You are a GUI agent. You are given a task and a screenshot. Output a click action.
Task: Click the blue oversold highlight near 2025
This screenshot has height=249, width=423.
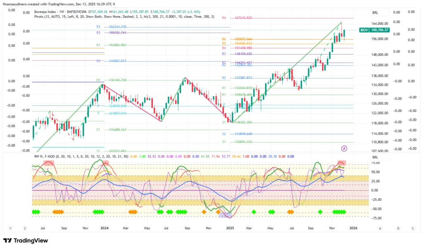click(225, 214)
